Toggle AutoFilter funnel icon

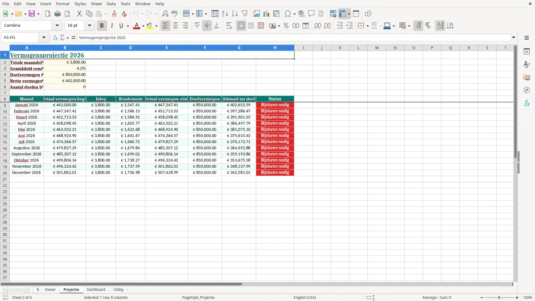tap(245, 14)
